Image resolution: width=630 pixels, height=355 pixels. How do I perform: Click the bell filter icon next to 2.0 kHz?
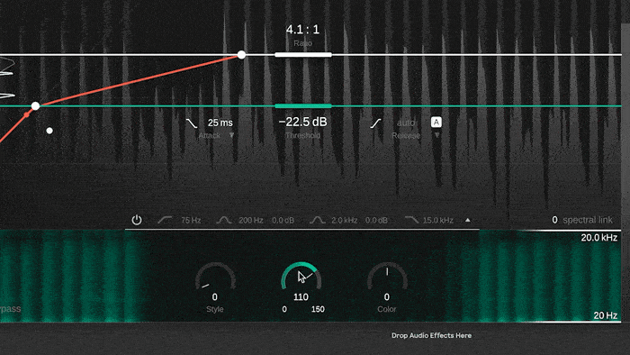click(317, 220)
